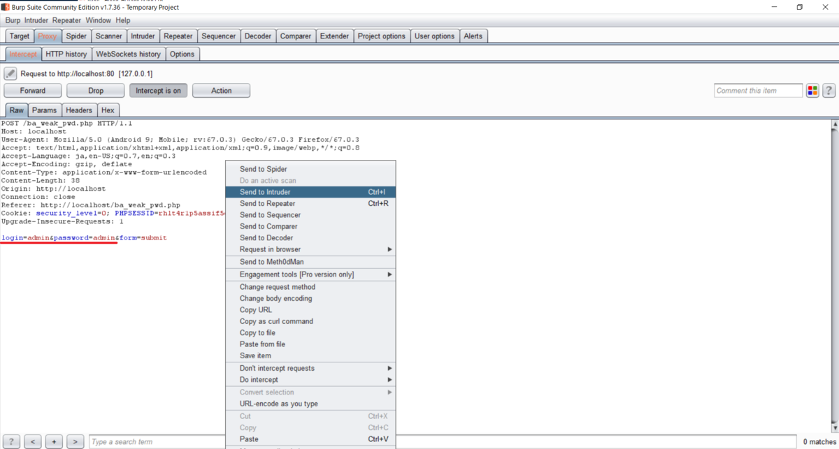
Task: Open the Intruder menu in menu bar
Action: [36, 21]
